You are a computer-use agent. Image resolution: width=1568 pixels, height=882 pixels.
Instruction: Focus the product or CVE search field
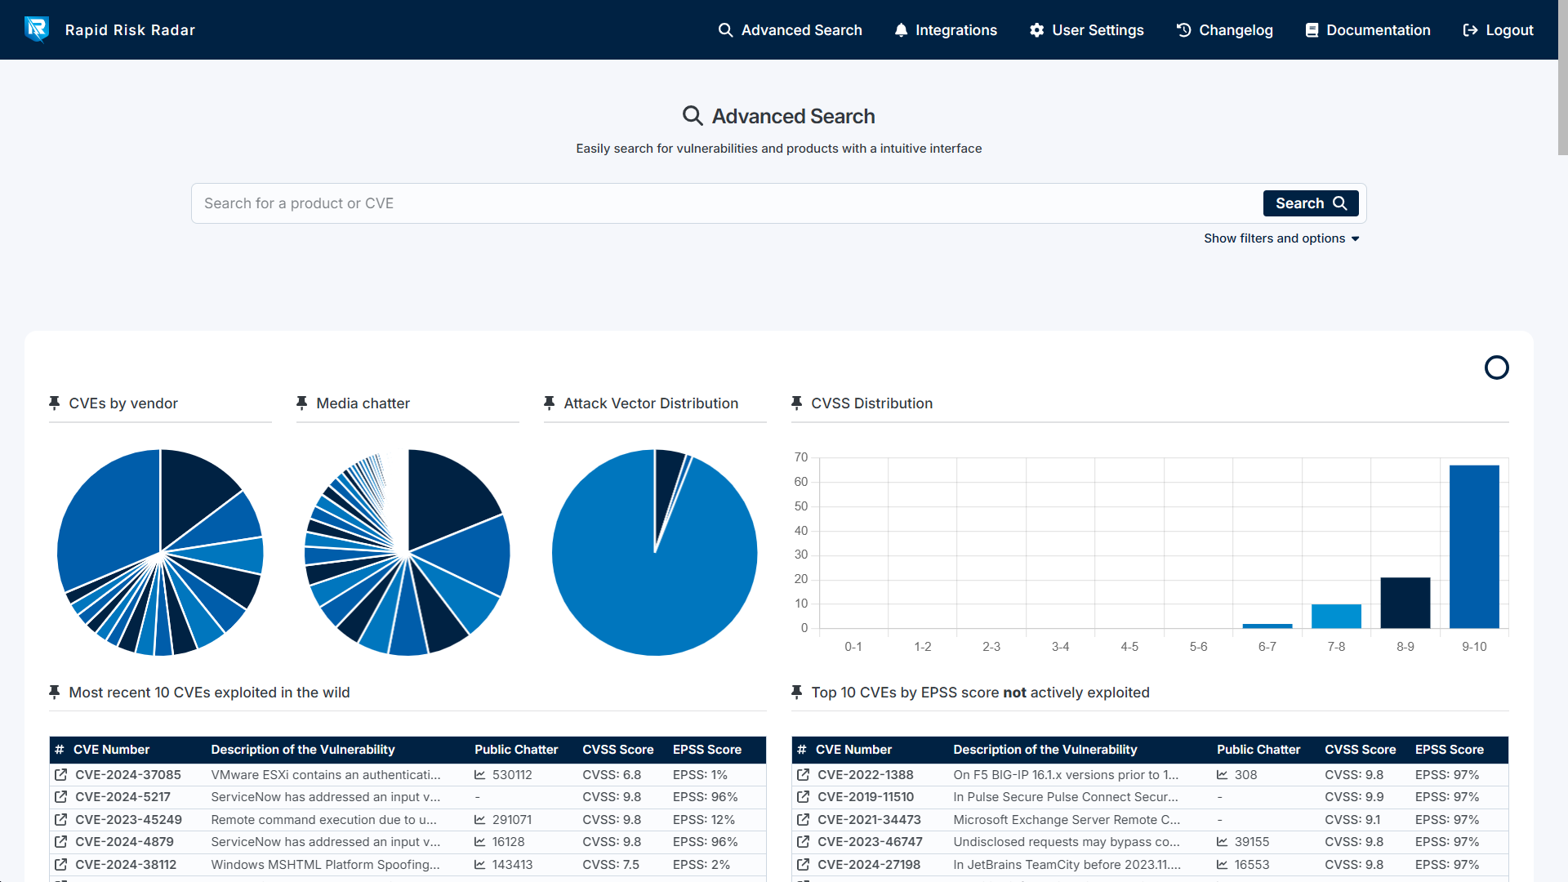click(x=727, y=203)
